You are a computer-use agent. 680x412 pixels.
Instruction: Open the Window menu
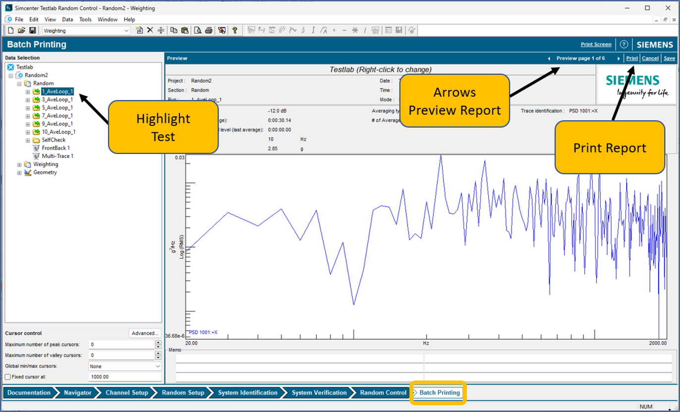click(x=108, y=19)
